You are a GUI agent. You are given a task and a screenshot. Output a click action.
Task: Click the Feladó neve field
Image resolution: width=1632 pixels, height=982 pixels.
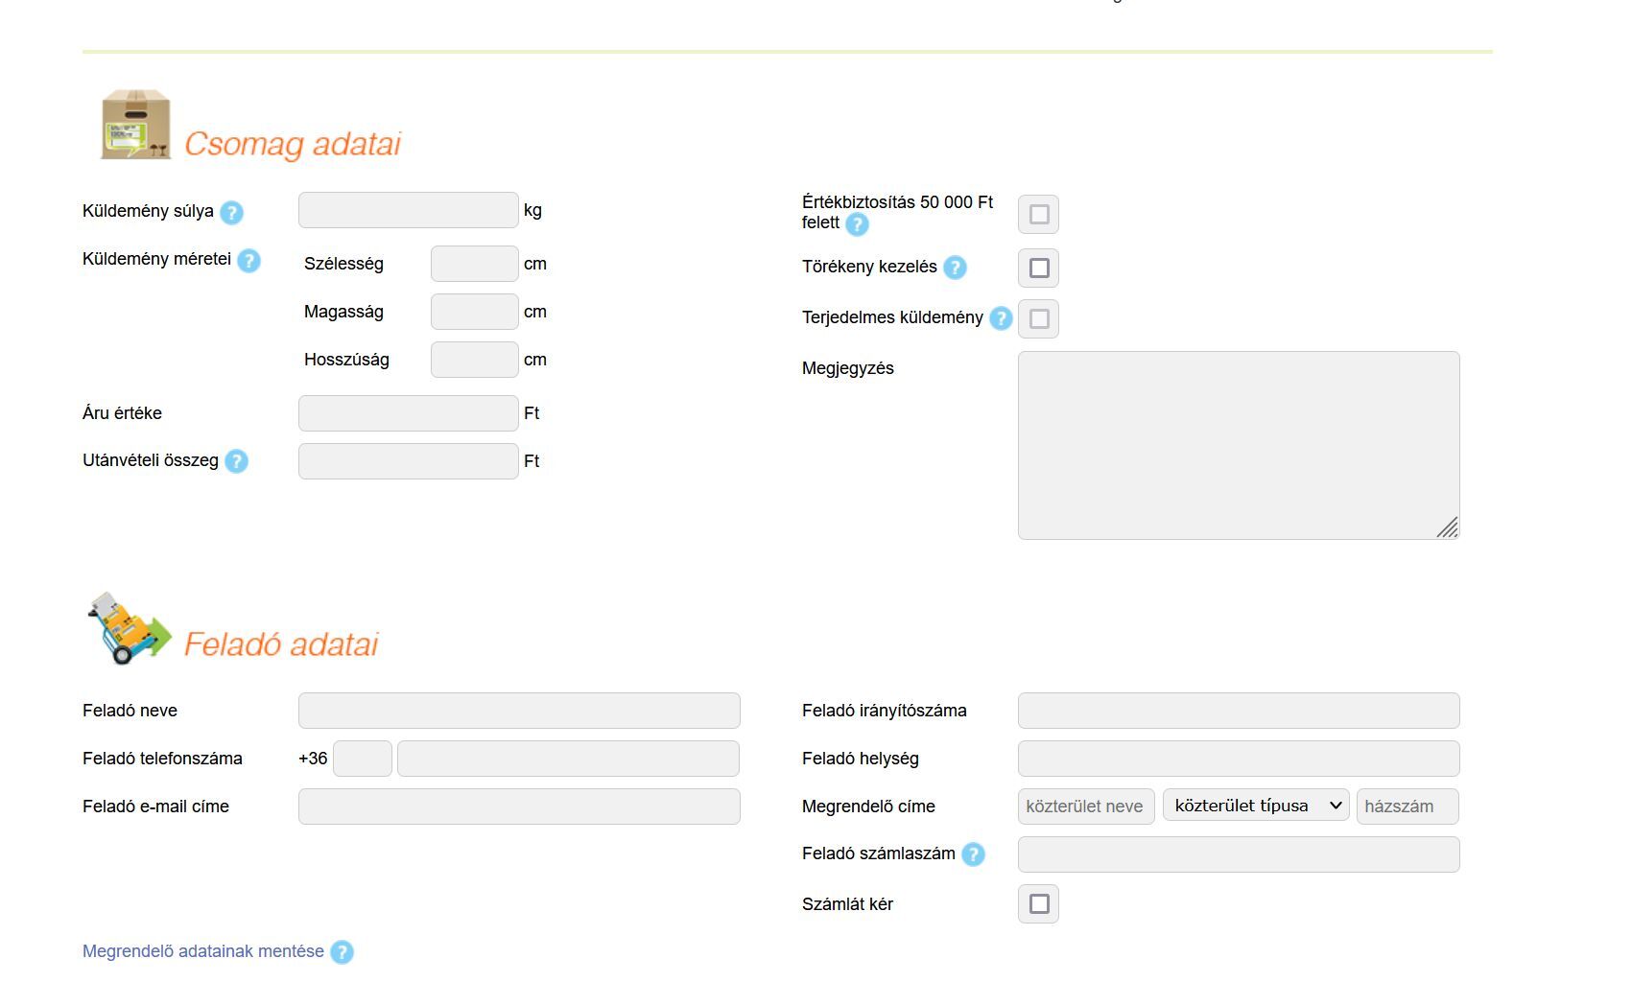tap(519, 711)
